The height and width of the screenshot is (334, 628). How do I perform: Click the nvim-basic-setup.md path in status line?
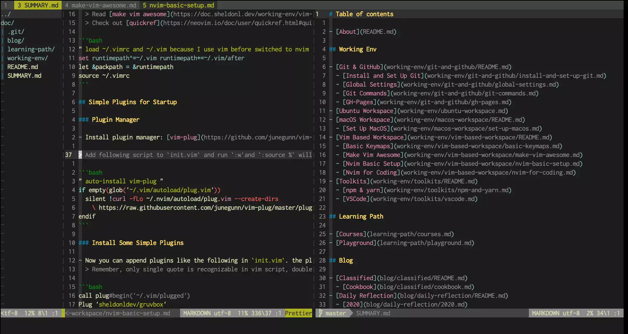click(x=117, y=313)
